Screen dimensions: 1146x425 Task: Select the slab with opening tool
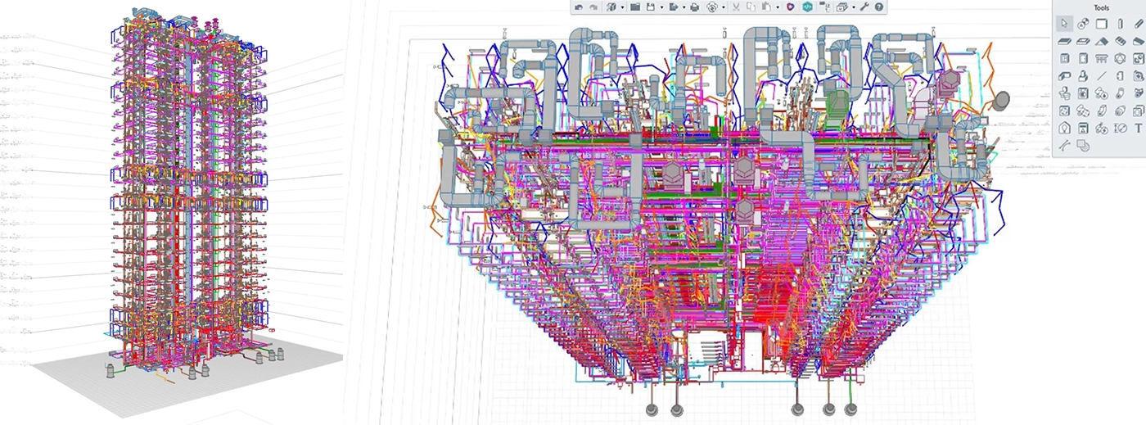[1083, 41]
